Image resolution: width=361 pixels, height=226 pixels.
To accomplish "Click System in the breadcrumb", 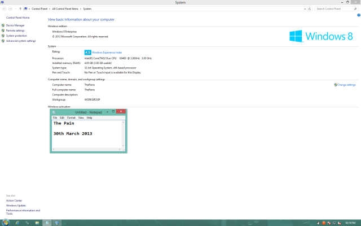I will tap(87, 9).
